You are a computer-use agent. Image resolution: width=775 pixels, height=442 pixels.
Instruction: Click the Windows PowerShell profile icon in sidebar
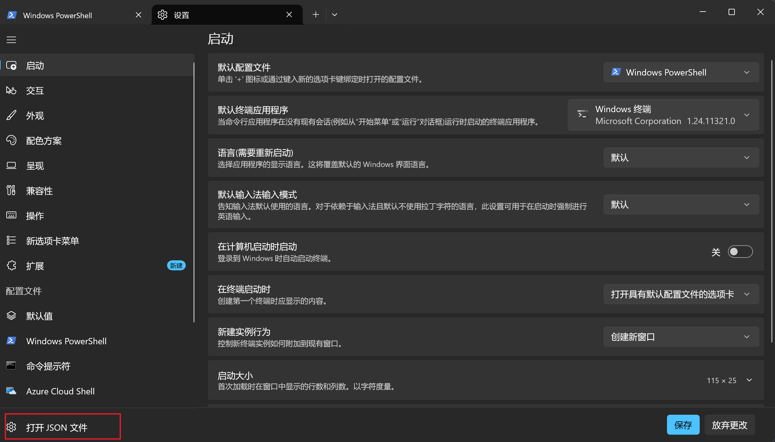(x=11, y=341)
